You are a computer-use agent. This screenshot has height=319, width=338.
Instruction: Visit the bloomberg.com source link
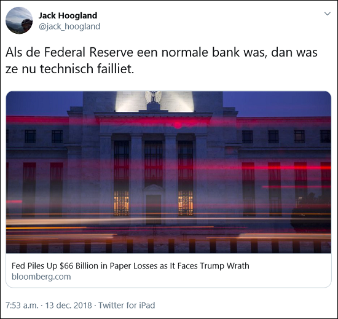41,277
